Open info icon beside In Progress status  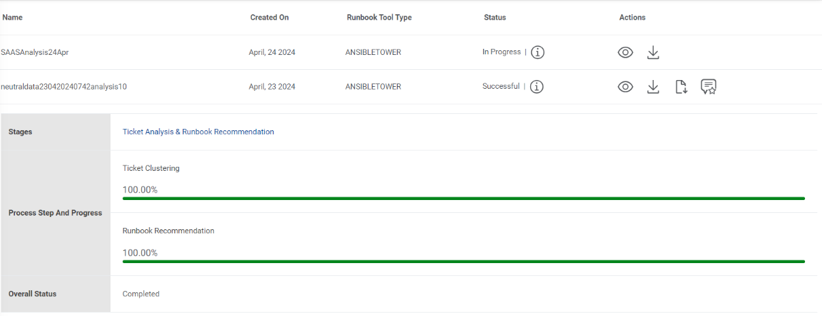(538, 52)
